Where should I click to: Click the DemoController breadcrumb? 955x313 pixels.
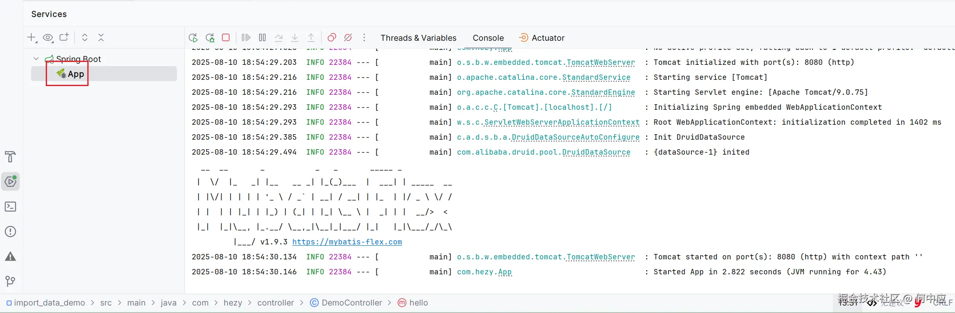click(x=346, y=303)
